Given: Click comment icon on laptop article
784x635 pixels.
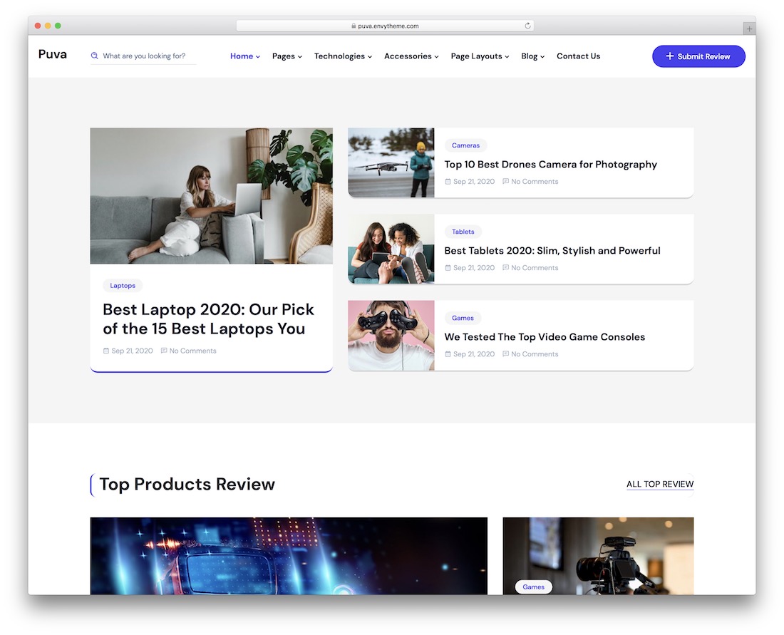Looking at the screenshot, I should click(x=164, y=351).
